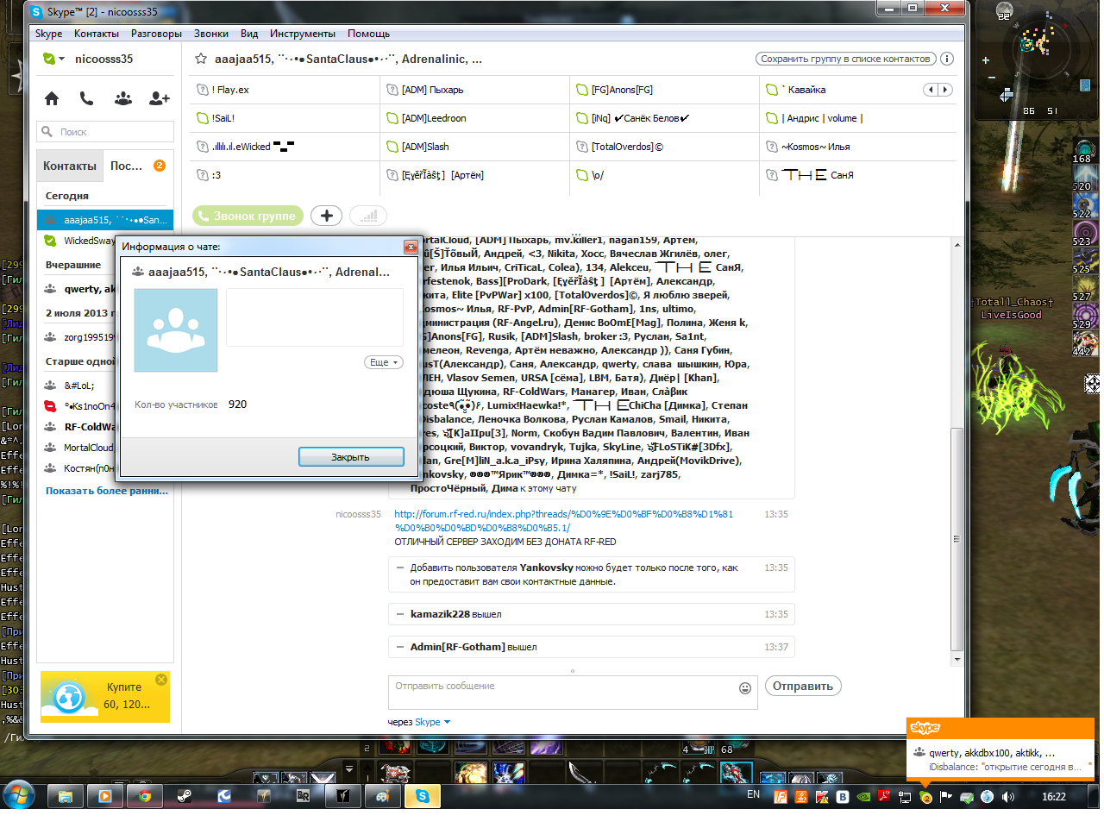
Task: Switch to Контакты sidebar tab
Action: click(x=70, y=166)
